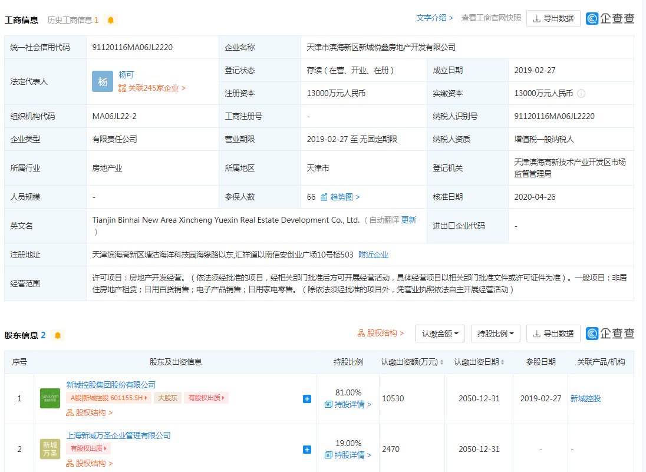Viewport: 646px width, 472px height.
Task: Switch to 历史工商信息 tab
Action: coord(72,20)
